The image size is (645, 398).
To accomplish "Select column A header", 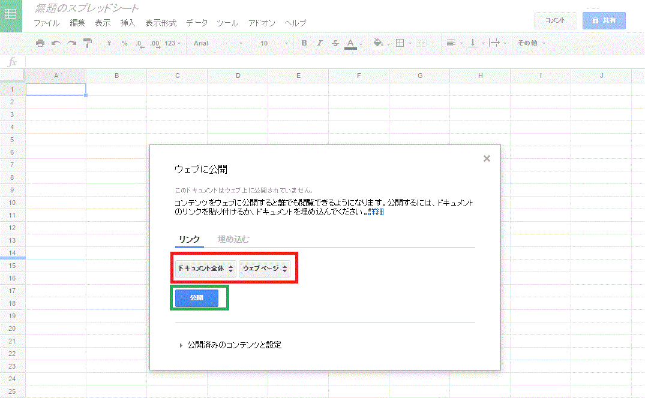I will click(x=56, y=76).
